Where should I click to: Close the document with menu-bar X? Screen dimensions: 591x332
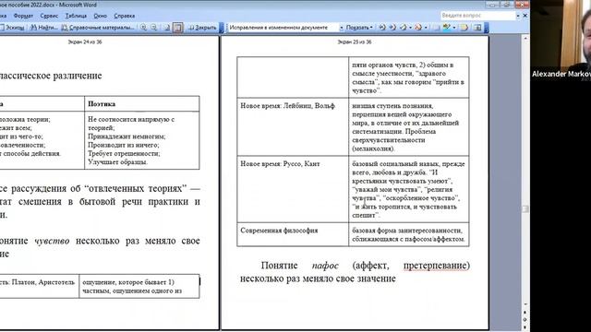(x=525, y=16)
